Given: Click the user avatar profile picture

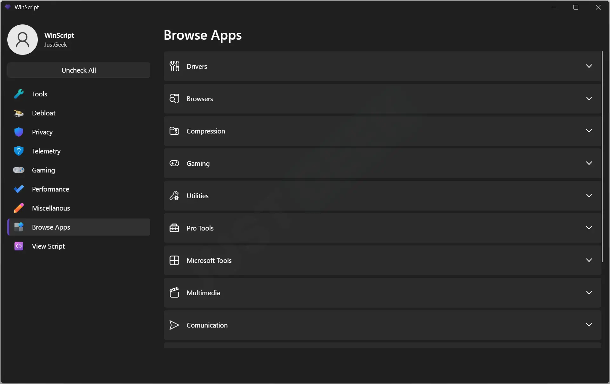Looking at the screenshot, I should (x=23, y=40).
